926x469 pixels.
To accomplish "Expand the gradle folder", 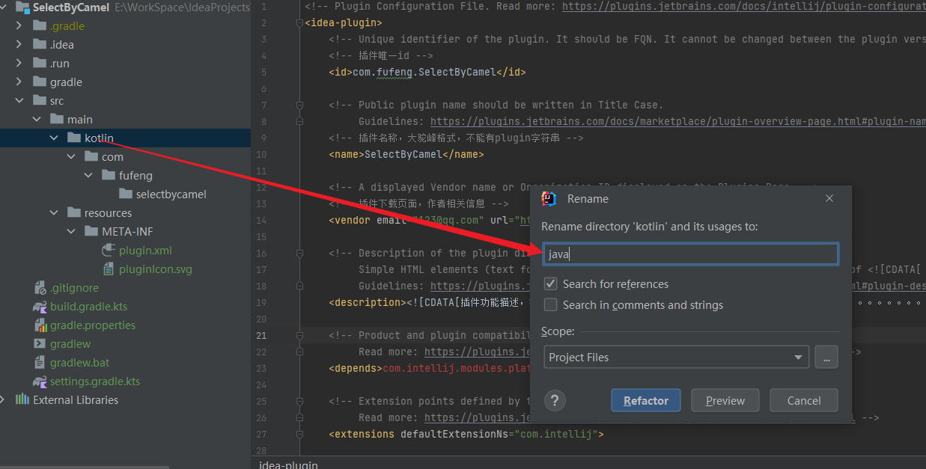I will [x=19, y=82].
